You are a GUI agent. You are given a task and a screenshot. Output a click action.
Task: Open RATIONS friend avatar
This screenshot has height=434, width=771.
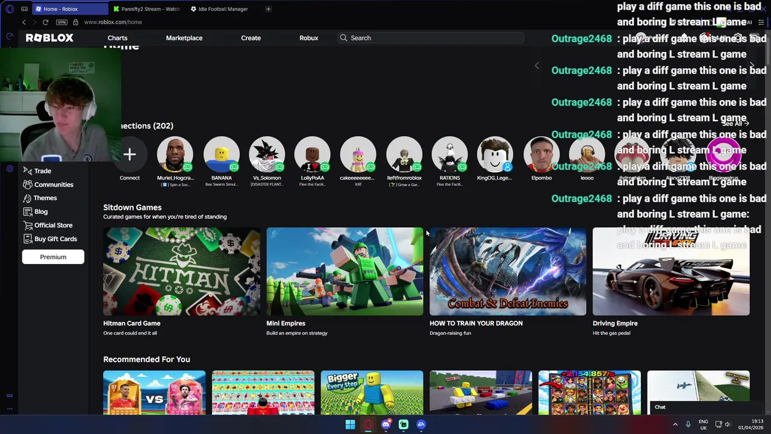[x=449, y=155]
